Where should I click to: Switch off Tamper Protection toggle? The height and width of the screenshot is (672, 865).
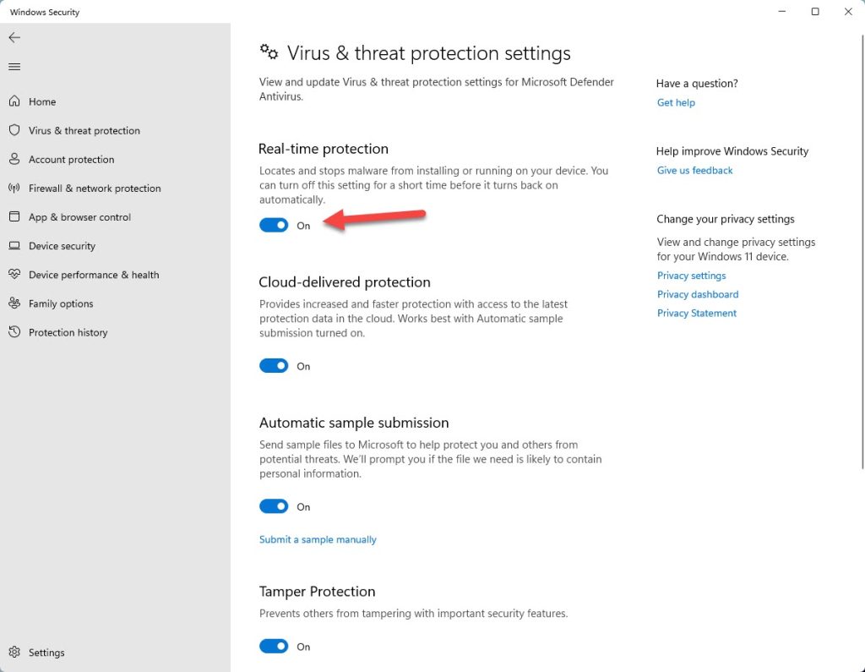274,646
